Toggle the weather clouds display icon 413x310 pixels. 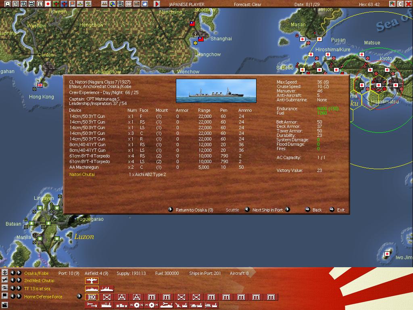145,4
